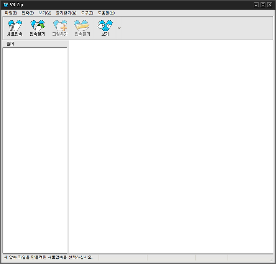Open the 보기(V) menu
Viewport: 276px width, 264px height.
(45, 13)
